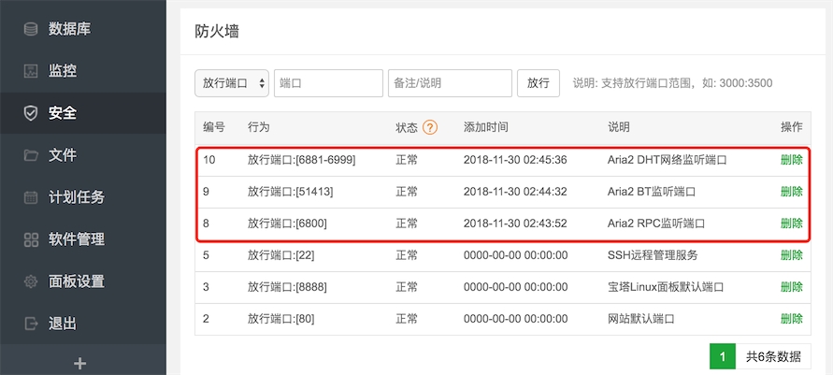Click the plus icon below the sidebar
The width and height of the screenshot is (833, 375).
pyautogui.click(x=79, y=364)
